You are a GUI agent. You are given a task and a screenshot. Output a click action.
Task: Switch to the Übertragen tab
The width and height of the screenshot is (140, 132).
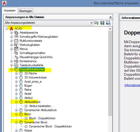point(25,11)
